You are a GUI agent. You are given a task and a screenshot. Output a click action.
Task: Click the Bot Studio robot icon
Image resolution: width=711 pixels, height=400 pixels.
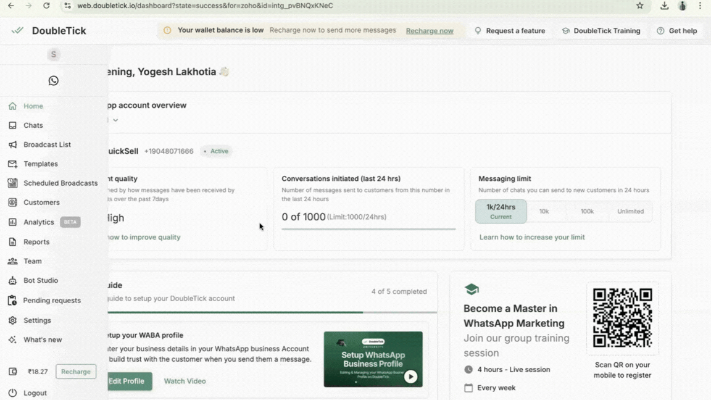(12, 280)
